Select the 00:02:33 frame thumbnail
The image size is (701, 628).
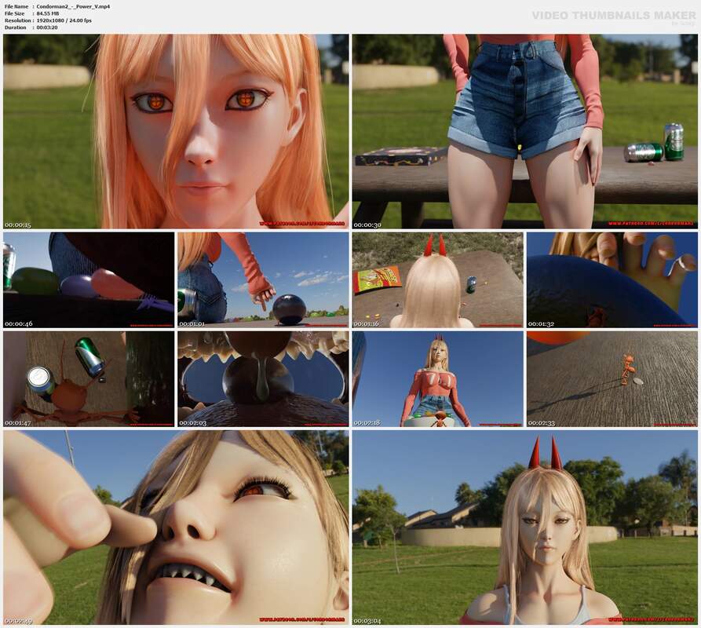tap(612, 379)
